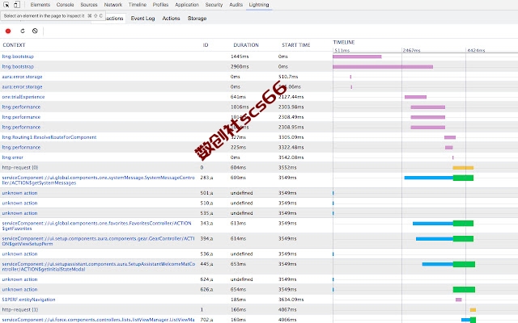Click the one:trialExperience timeline bar

coord(415,97)
